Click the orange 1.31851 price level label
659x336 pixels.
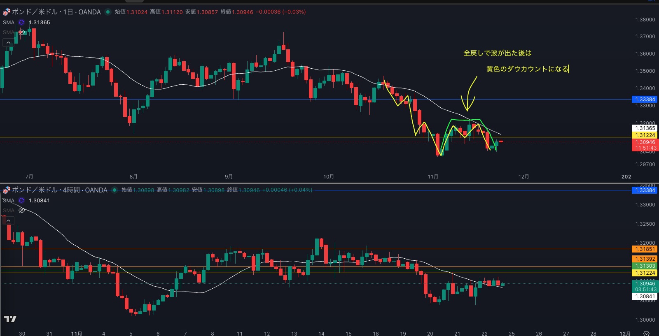645,249
